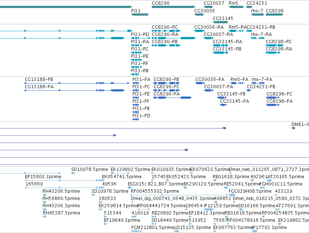The image size is (309, 233).
Task: Select the Pl31 gene feature
Action: (139, 15)
